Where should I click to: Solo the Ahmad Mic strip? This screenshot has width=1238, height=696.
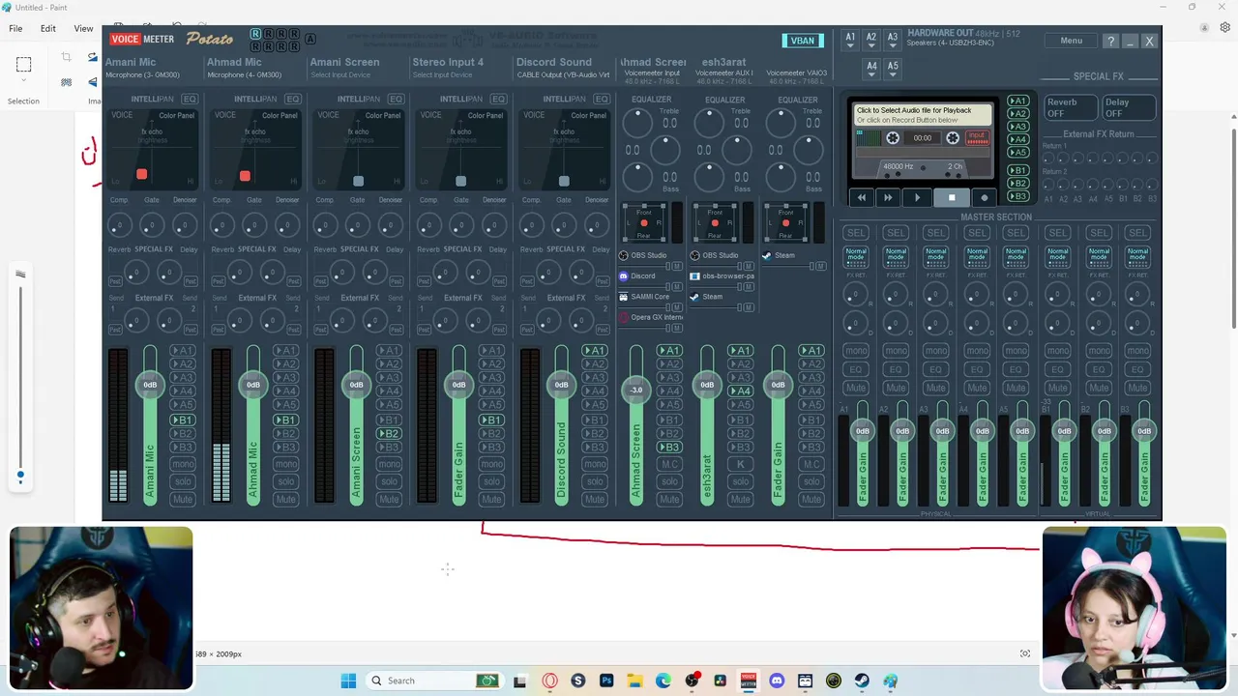click(285, 481)
